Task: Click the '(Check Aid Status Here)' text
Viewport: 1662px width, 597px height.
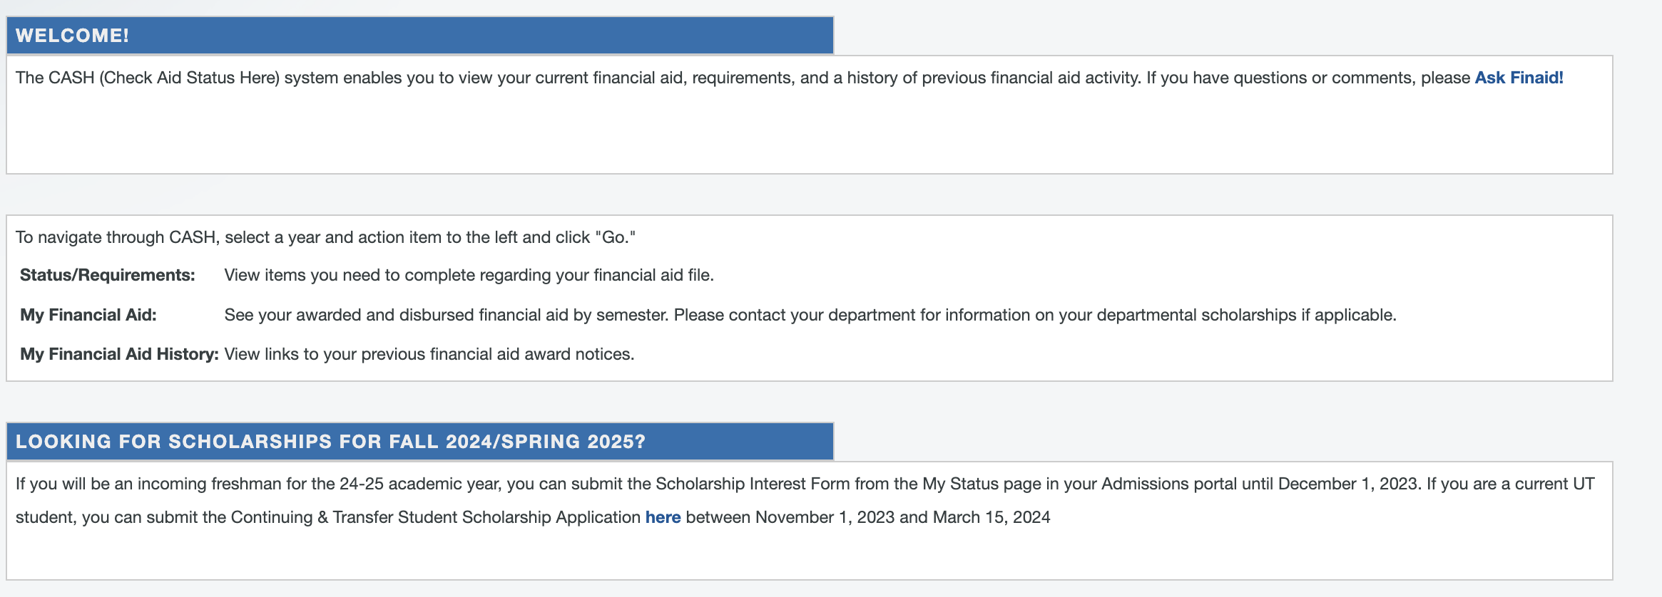Action: click(189, 78)
